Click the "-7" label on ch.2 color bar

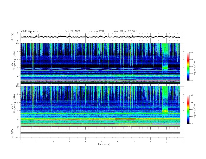tap(192, 124)
